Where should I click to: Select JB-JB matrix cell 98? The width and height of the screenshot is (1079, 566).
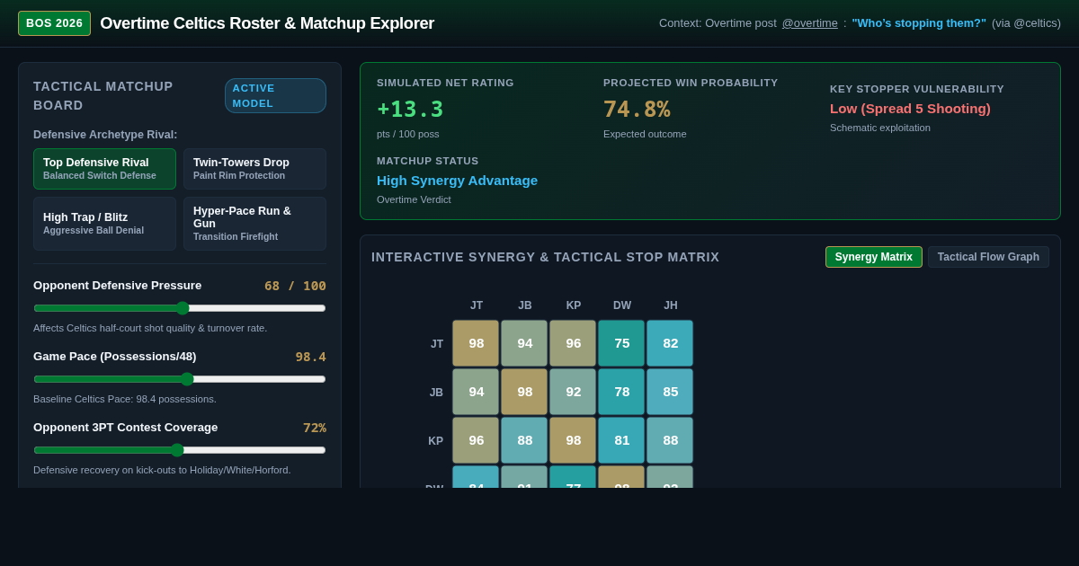click(x=524, y=392)
